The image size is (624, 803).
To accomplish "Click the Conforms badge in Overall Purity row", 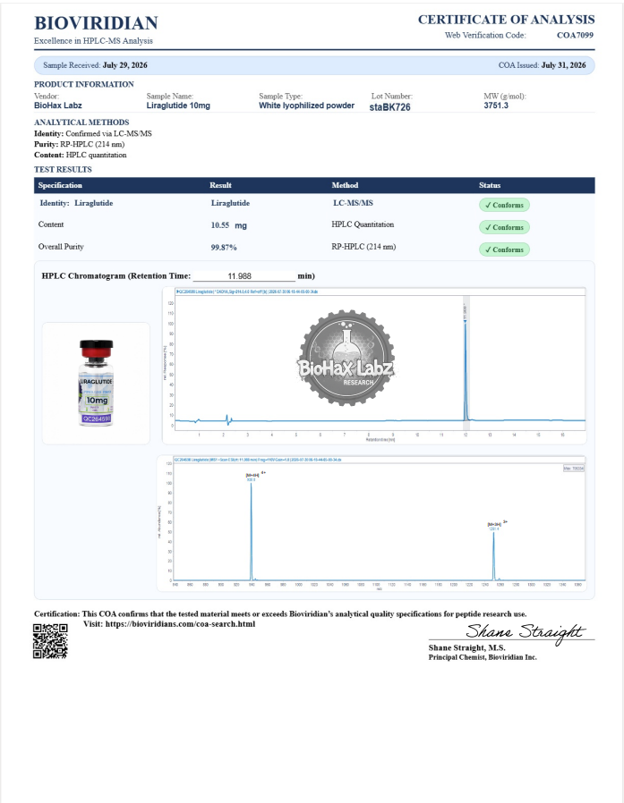I will pos(504,249).
